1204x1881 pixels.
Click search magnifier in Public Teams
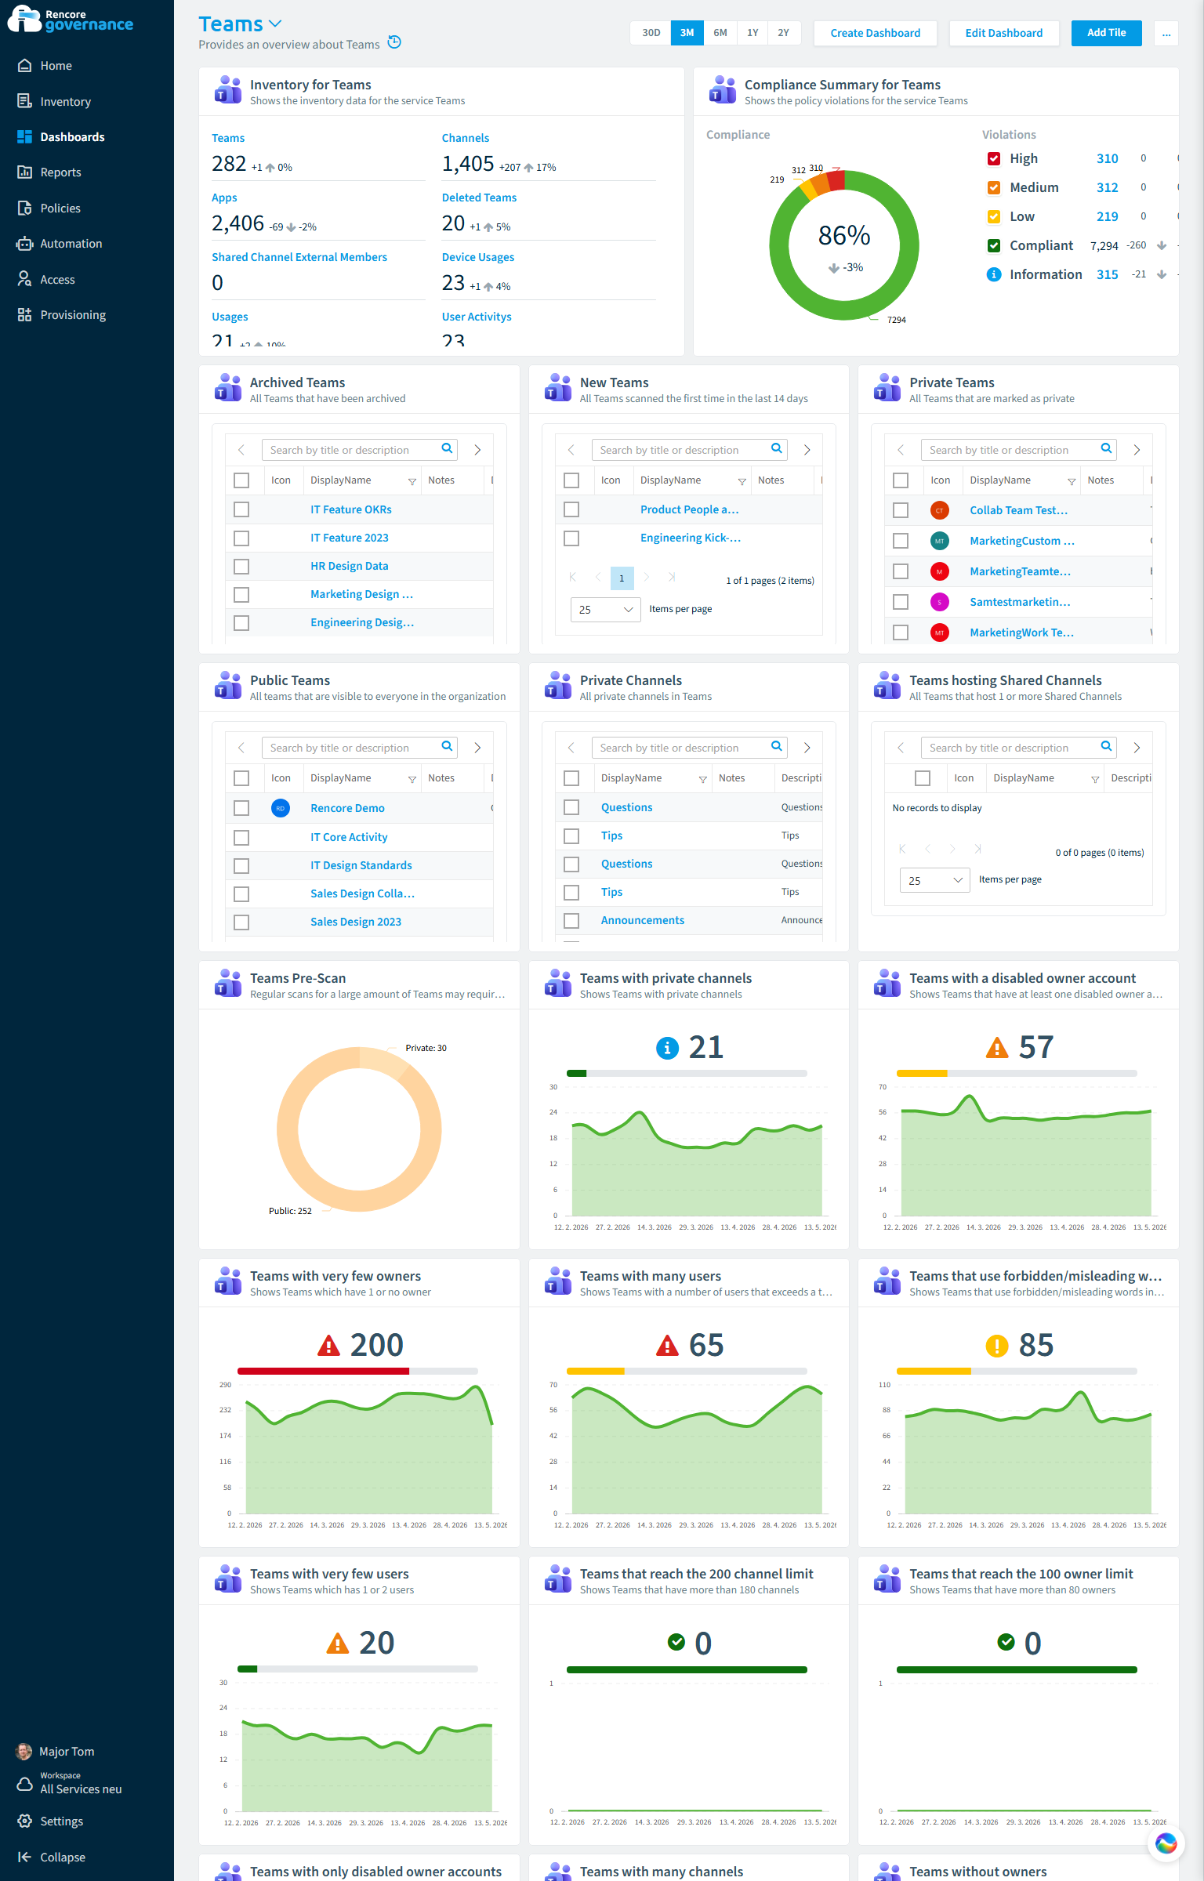447,746
